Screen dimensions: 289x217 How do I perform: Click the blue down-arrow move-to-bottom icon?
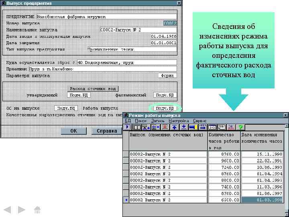184,127
